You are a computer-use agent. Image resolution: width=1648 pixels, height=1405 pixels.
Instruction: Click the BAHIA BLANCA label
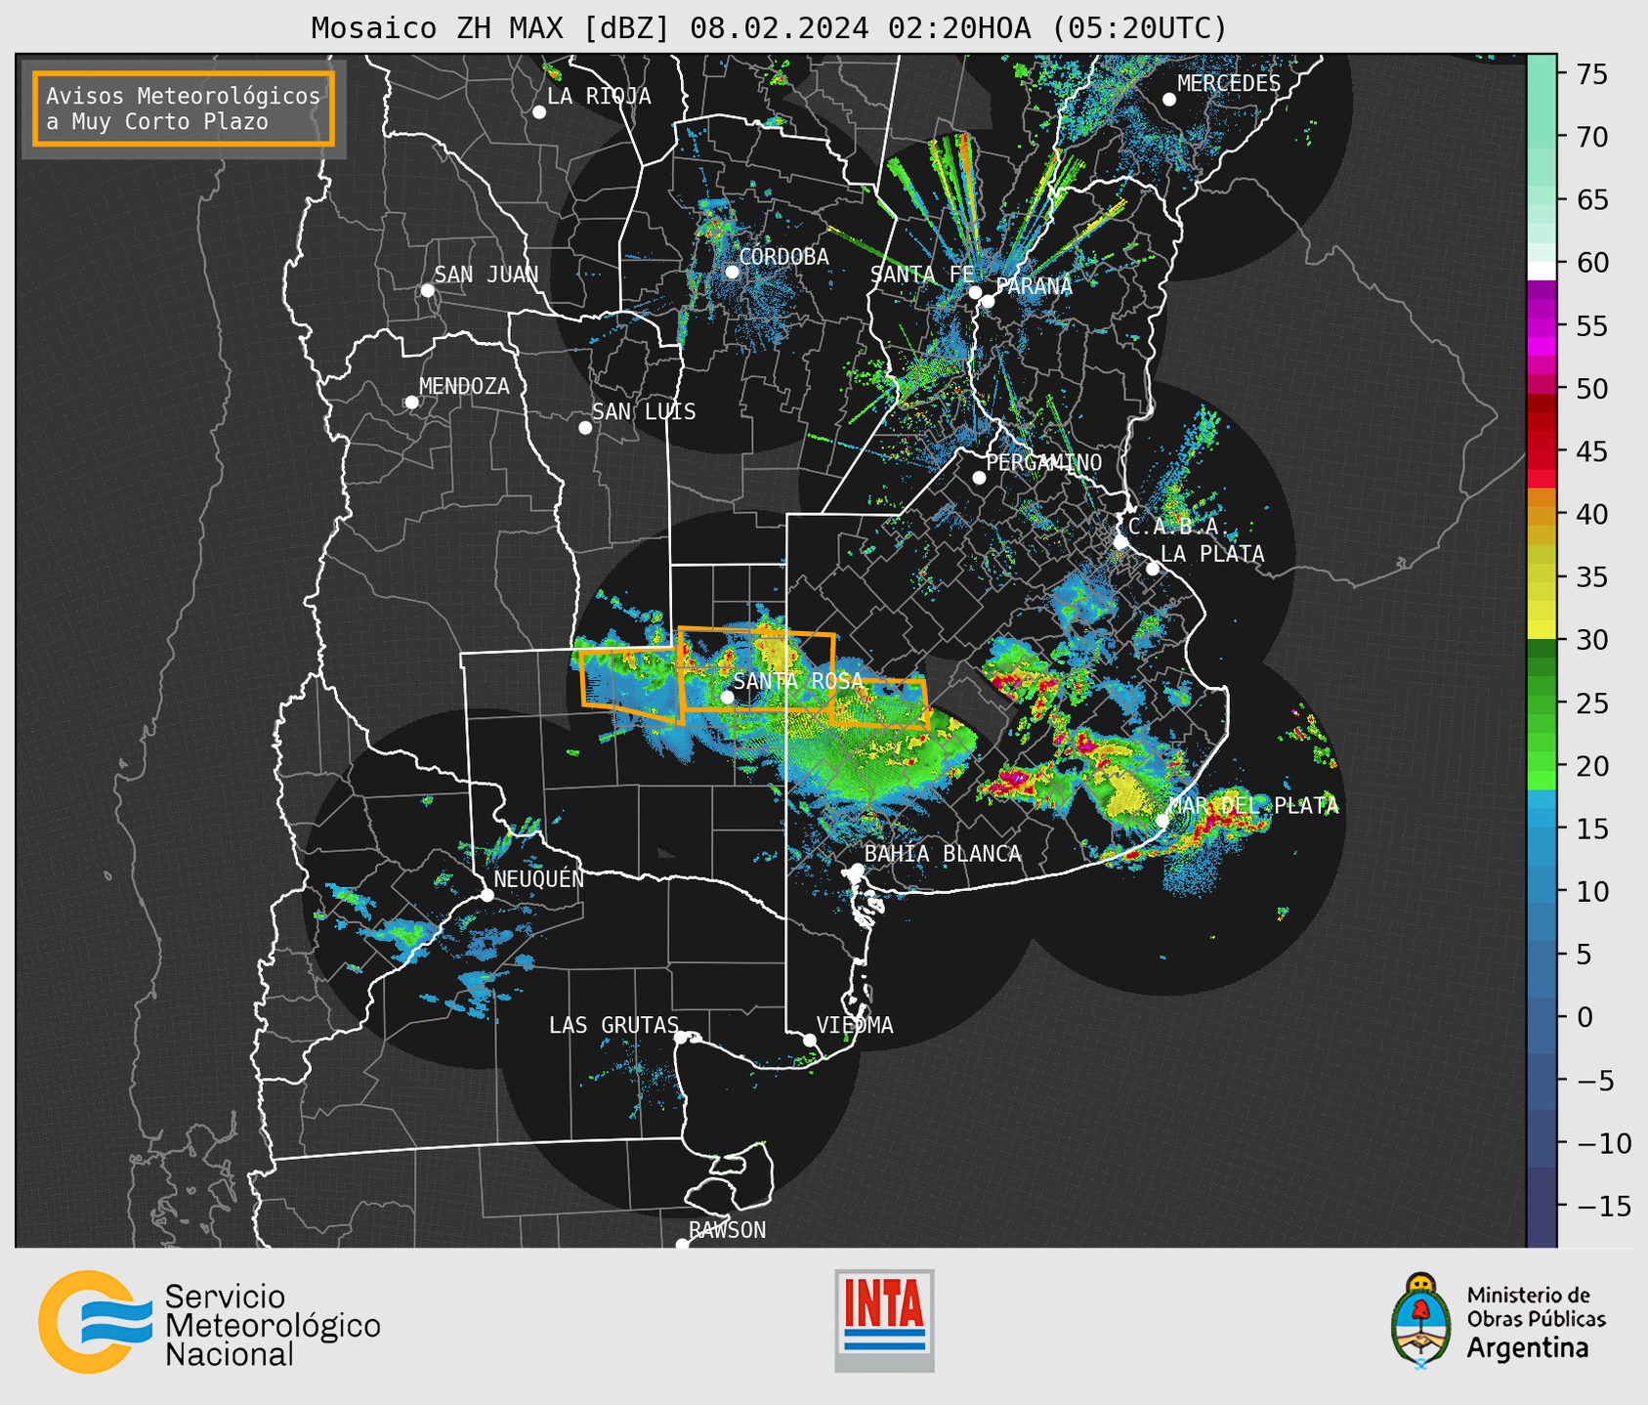943,854
